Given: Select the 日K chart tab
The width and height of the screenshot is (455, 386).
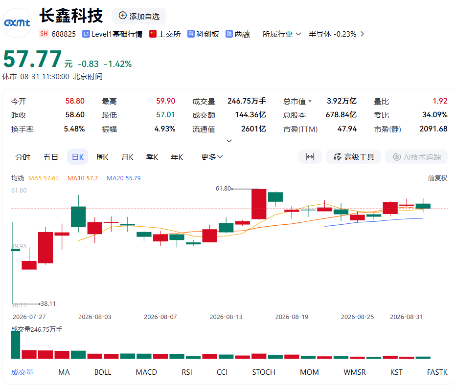Looking at the screenshot, I should [x=77, y=157].
